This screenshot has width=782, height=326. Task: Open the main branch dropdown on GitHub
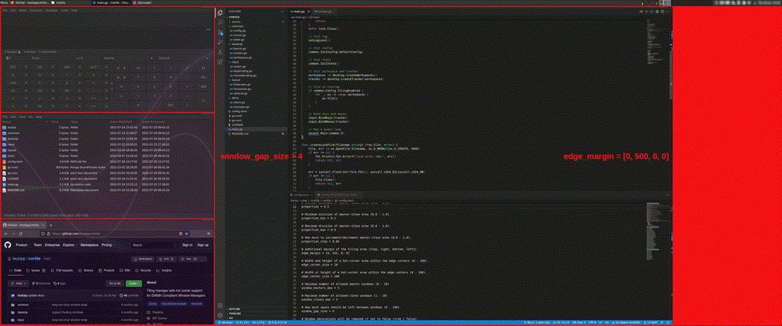18,283
